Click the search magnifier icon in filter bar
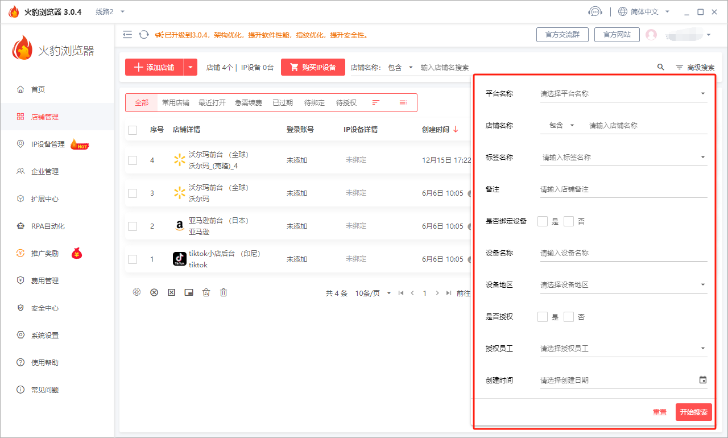 coord(660,67)
